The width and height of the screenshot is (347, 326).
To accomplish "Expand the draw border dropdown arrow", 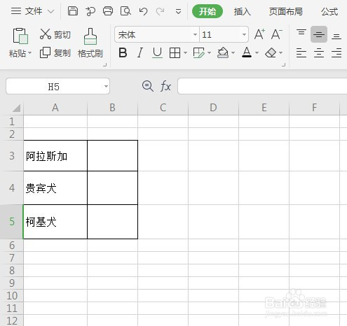I will click(x=209, y=53).
